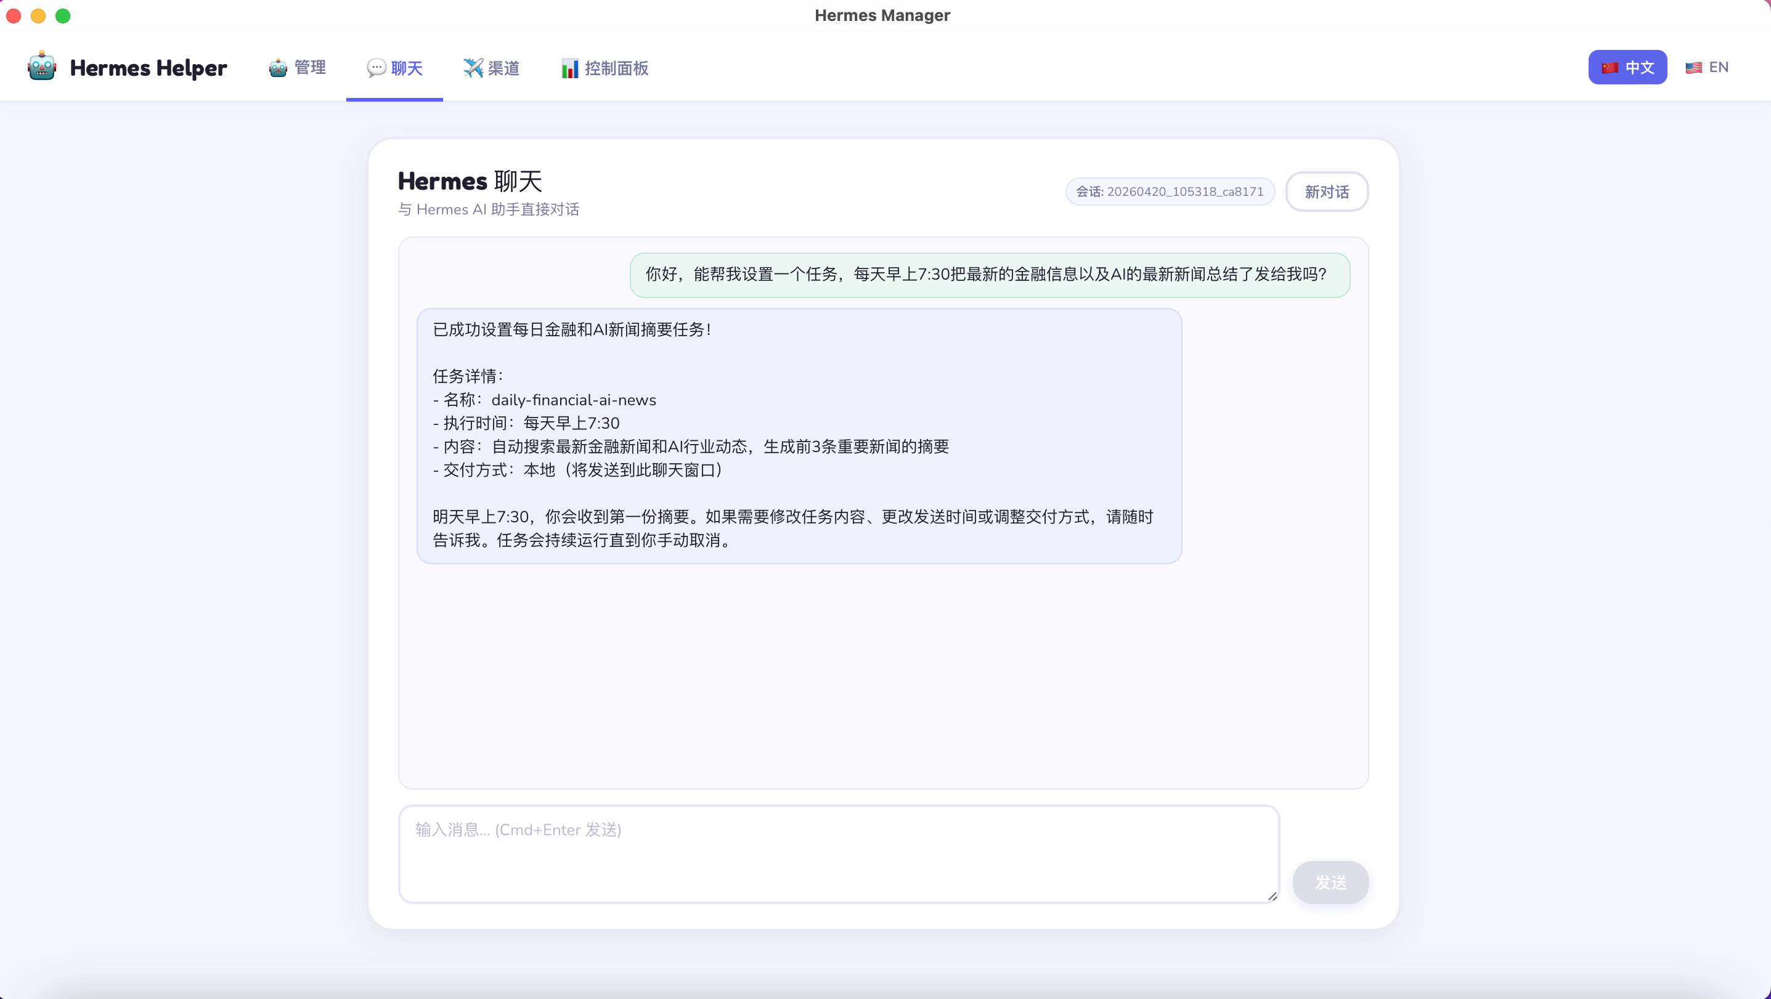1771x999 pixels.
Task: Click the green maximize dot in title bar
Action: coord(63,15)
